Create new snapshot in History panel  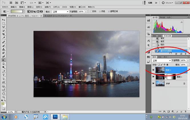pyautogui.click(x=181, y=54)
